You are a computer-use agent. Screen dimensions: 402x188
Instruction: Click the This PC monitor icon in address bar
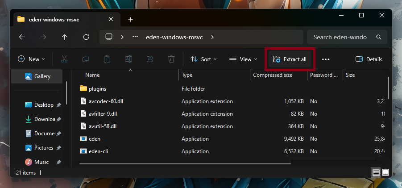109,37
